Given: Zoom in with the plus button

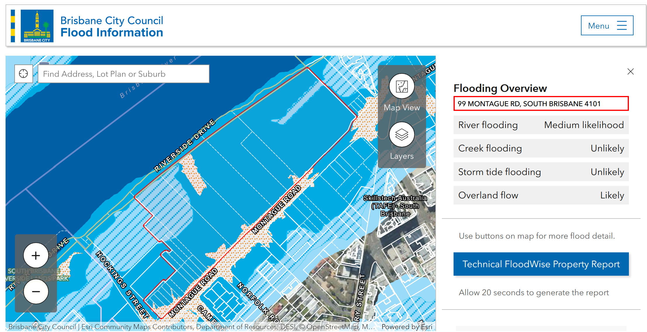Looking at the screenshot, I should 36,256.
